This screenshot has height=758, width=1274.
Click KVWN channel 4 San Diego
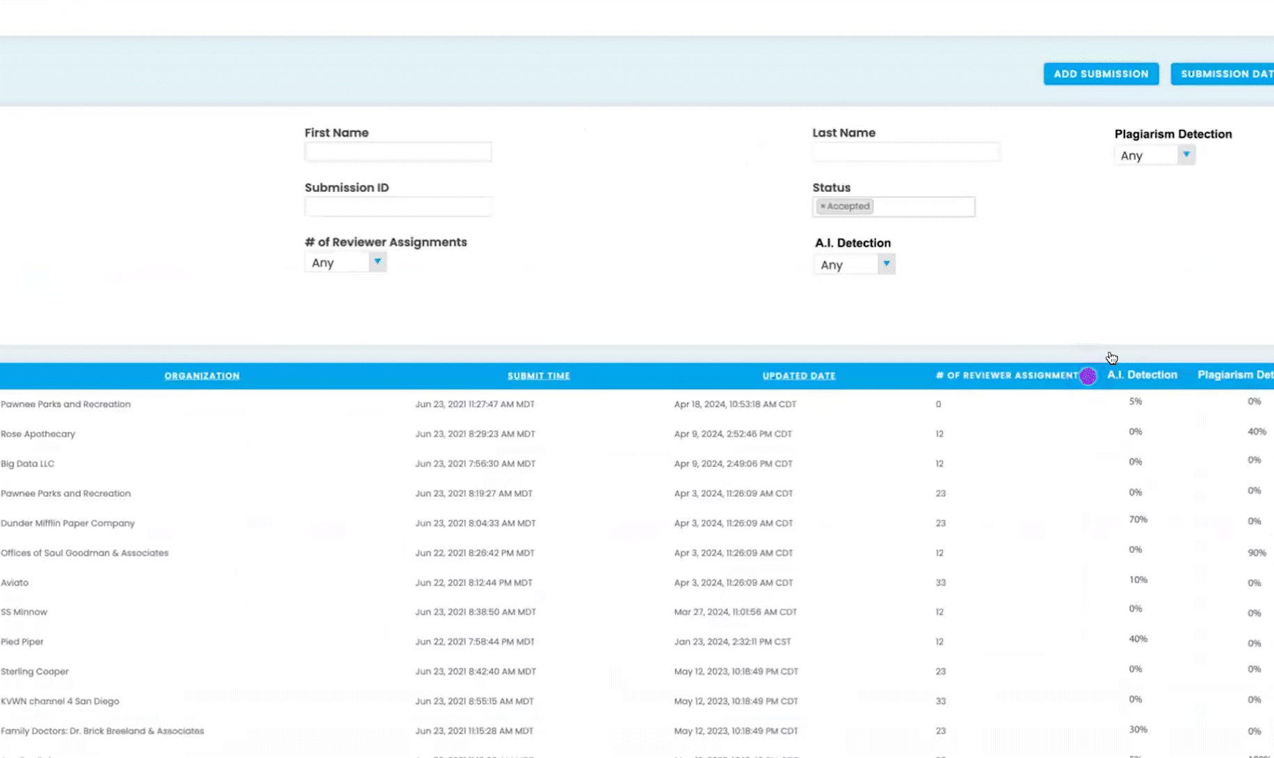click(x=60, y=701)
